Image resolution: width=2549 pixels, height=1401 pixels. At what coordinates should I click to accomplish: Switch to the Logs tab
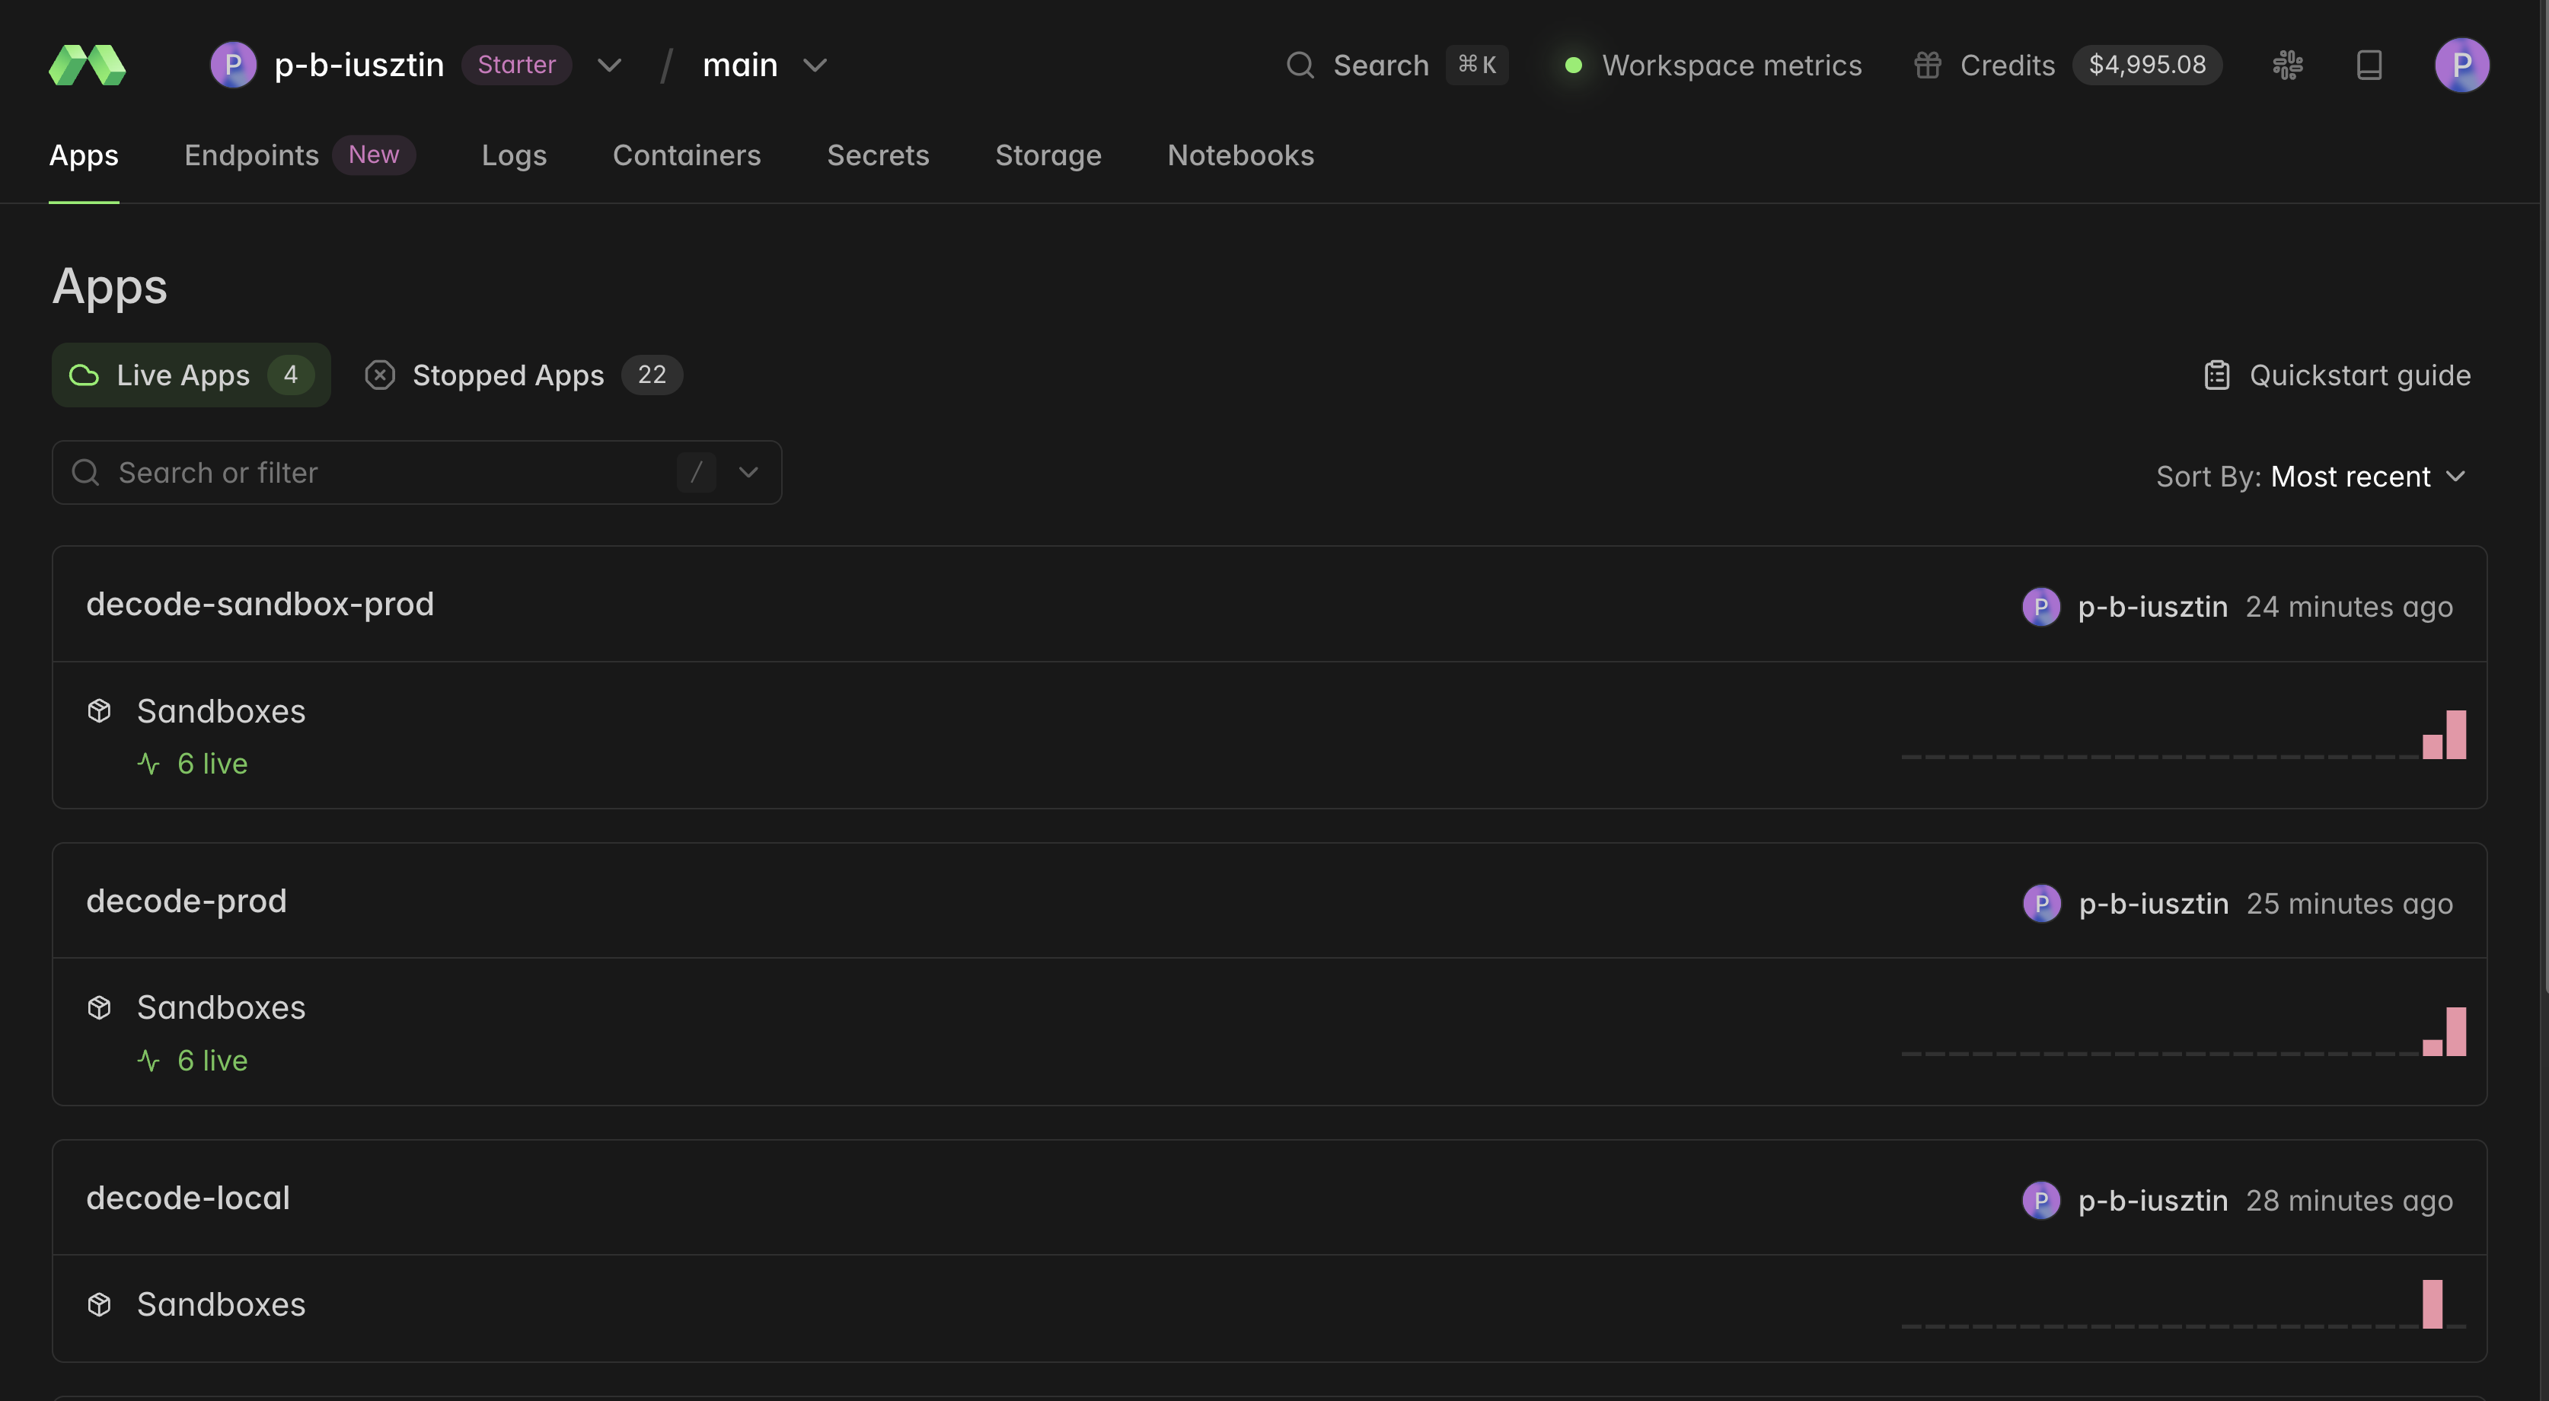pos(515,155)
